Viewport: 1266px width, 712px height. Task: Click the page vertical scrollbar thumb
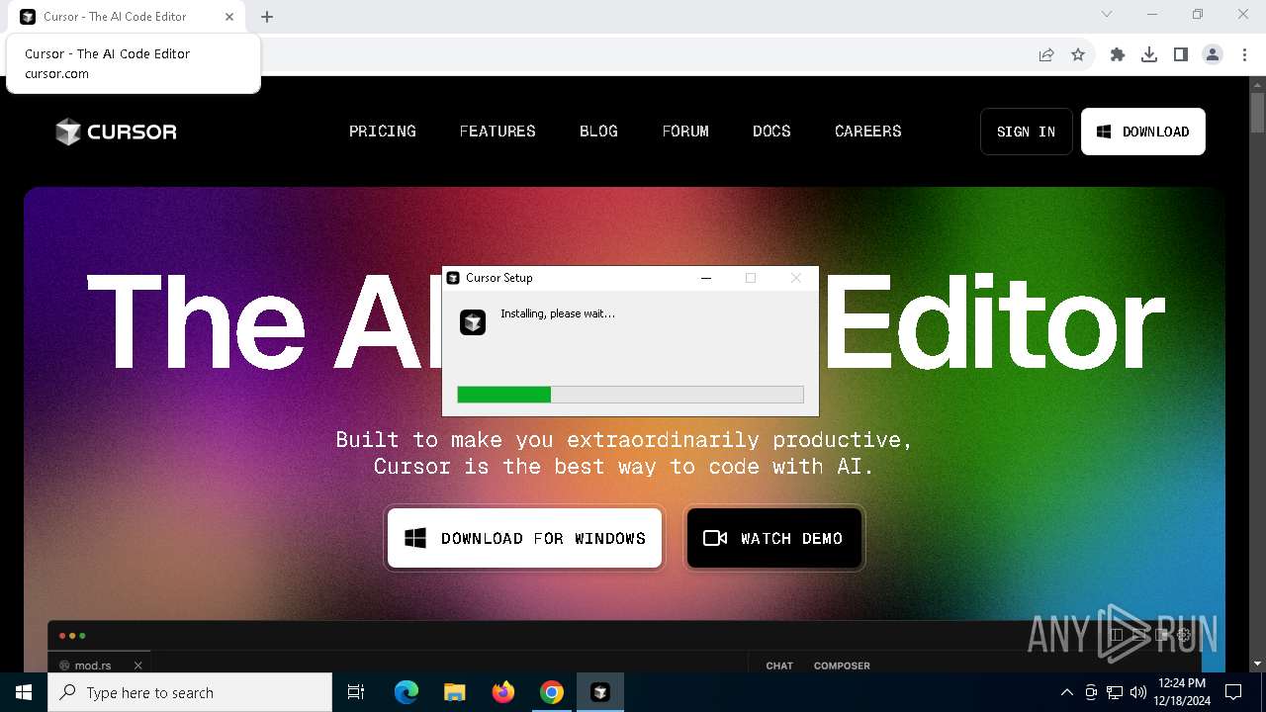coord(1257,114)
